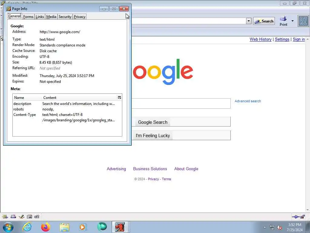Open Address Book icon in status bar
Image resolution: width=310 pixels, height=233 pixels.
click(x=29, y=217)
